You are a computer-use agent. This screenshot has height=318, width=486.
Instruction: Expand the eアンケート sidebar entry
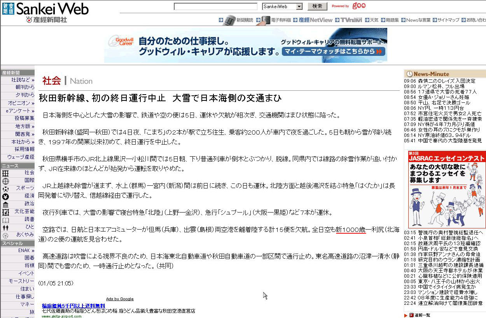pyautogui.click(x=20, y=111)
